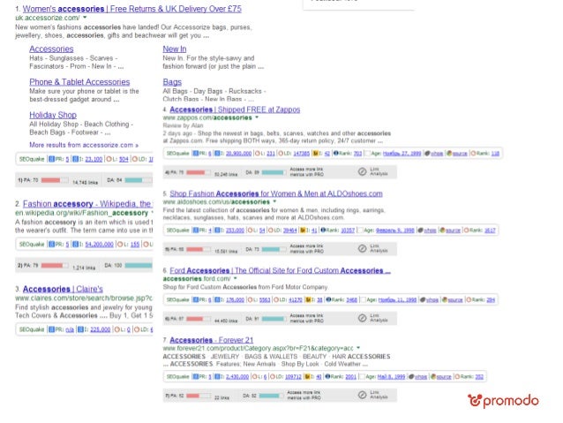Click Google PR icon in accessorize.com SEOquake bar

[51, 159]
